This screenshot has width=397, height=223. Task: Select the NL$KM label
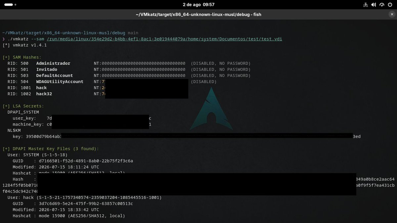14,130
